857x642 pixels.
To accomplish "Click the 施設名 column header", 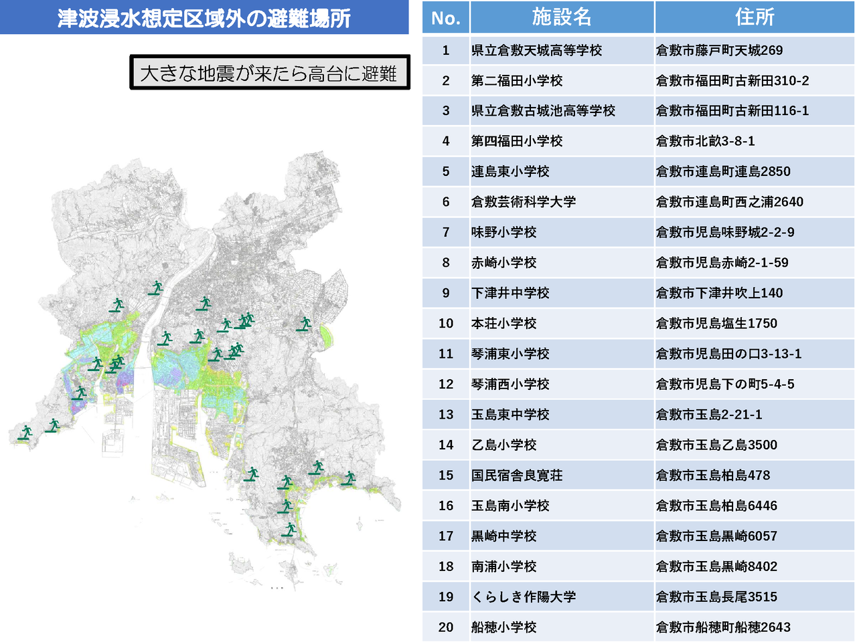I will pyautogui.click(x=562, y=17).
